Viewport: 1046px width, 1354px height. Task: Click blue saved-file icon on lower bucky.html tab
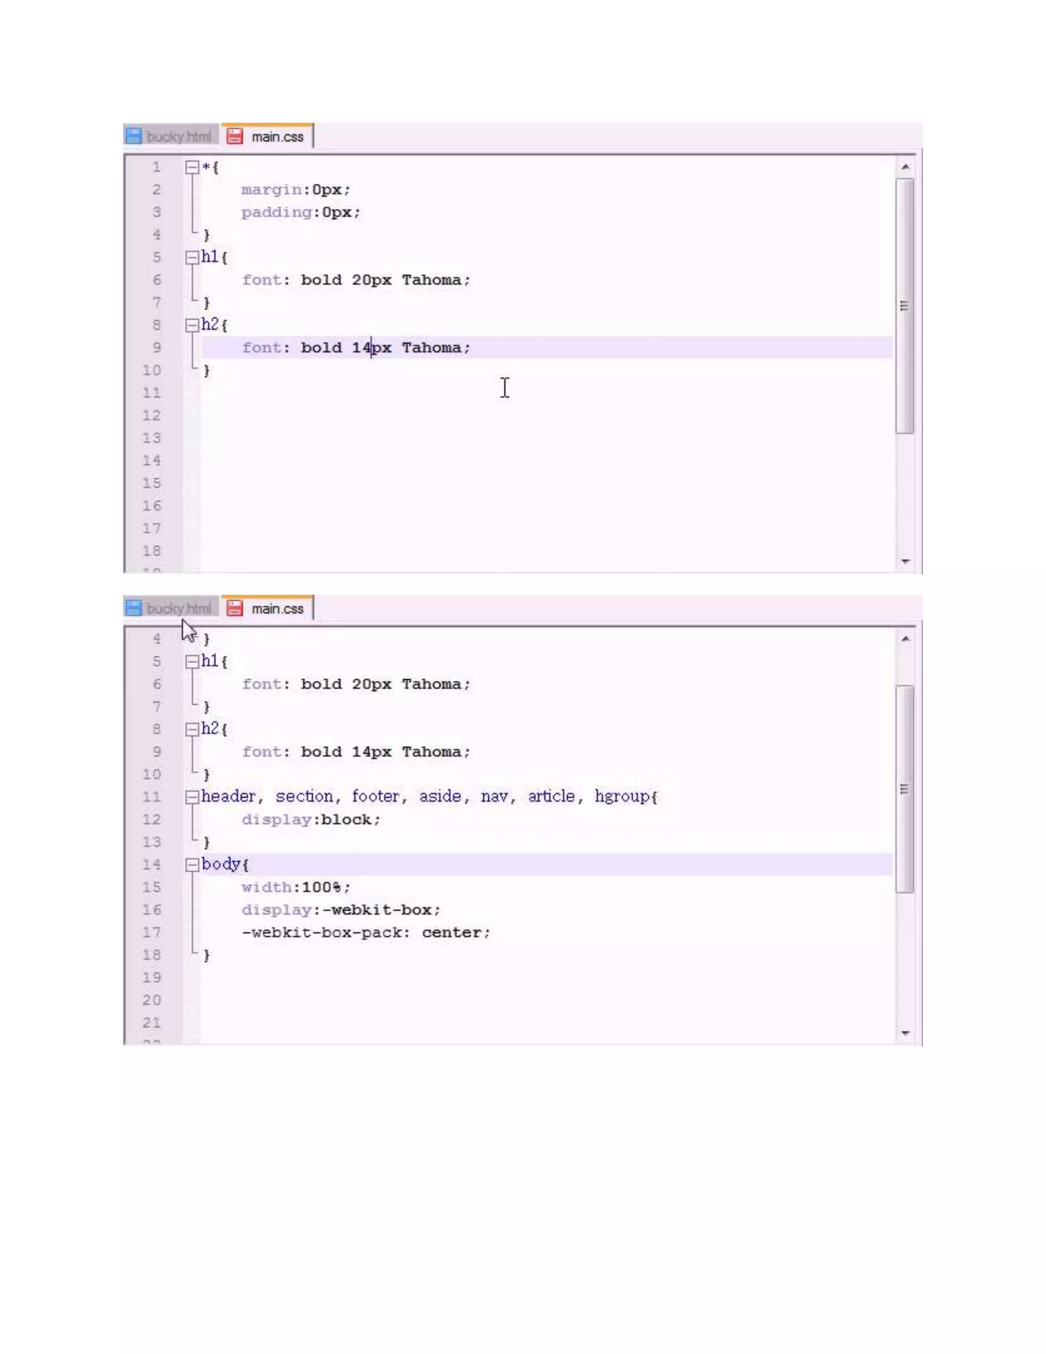click(x=134, y=608)
